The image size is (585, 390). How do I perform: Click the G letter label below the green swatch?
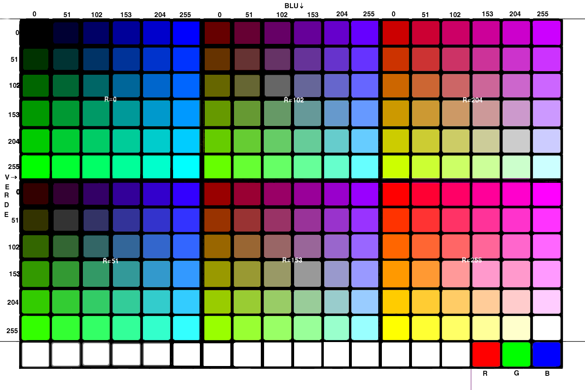pos(516,373)
